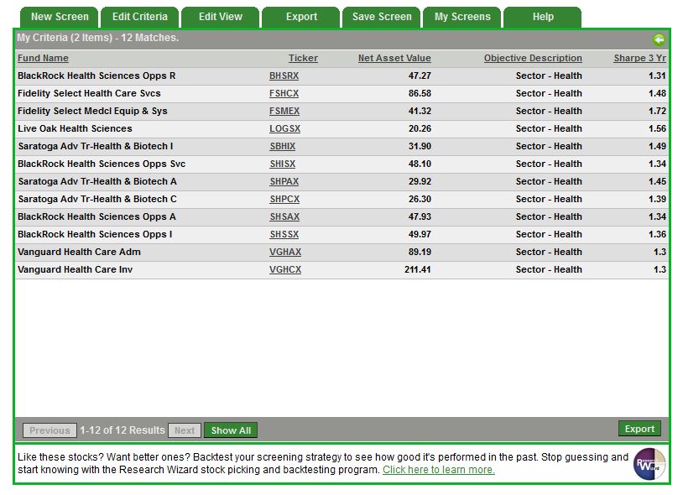This screenshot has width=683, height=495.
Task: Click the Export button in footer bar
Action: tap(639, 429)
